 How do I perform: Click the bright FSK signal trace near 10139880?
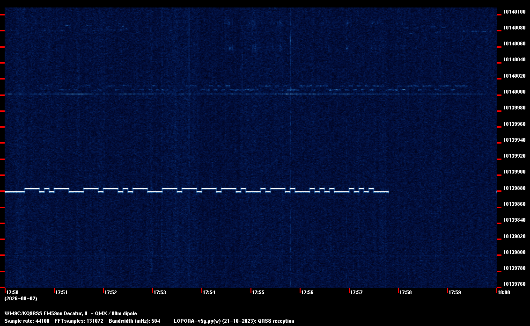point(197,190)
